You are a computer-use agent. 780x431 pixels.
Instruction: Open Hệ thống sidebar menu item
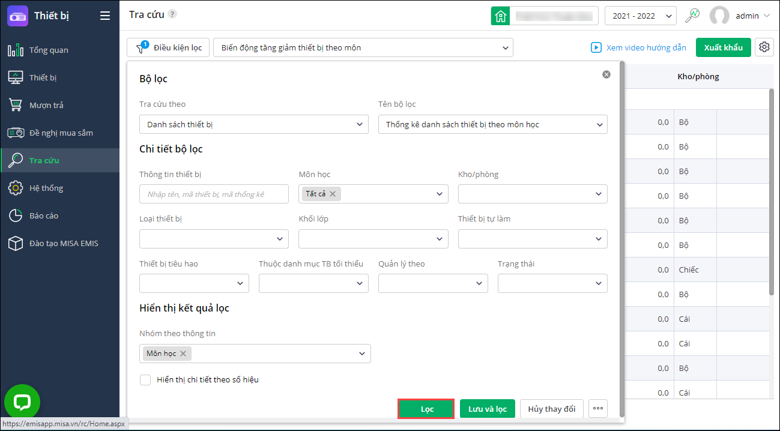[60, 188]
